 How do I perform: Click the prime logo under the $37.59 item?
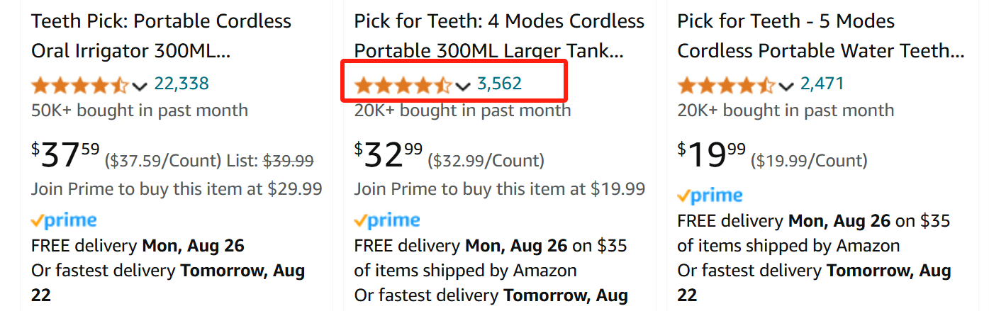click(x=64, y=221)
